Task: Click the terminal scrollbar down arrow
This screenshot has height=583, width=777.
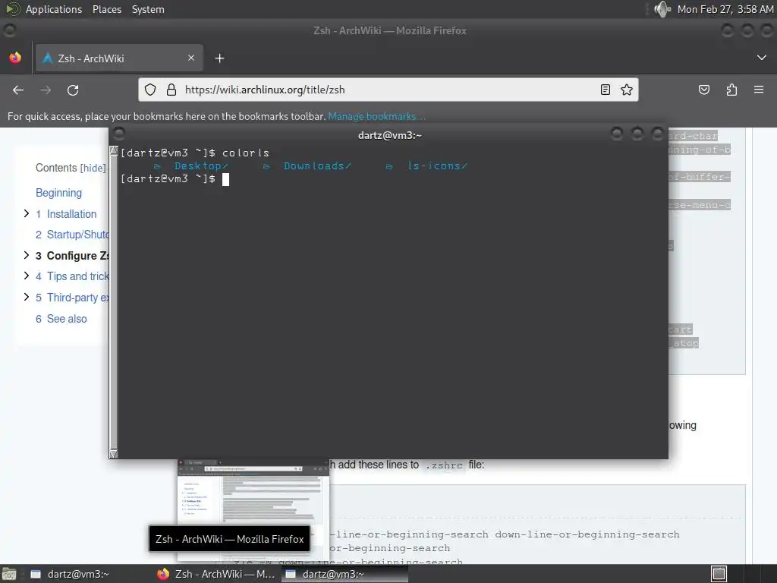Action: click(114, 454)
